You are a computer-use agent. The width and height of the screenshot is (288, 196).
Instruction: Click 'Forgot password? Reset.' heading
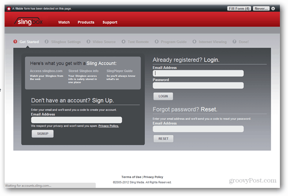point(185,109)
